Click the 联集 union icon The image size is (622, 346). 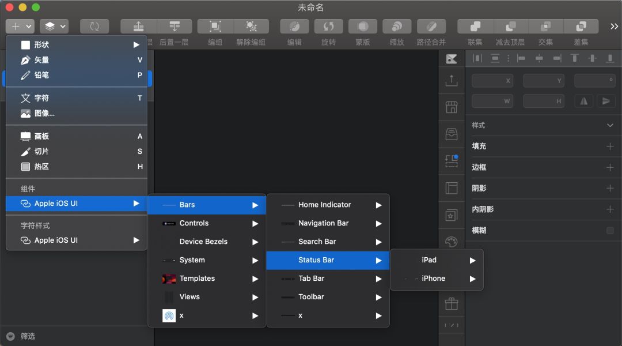[x=475, y=26]
